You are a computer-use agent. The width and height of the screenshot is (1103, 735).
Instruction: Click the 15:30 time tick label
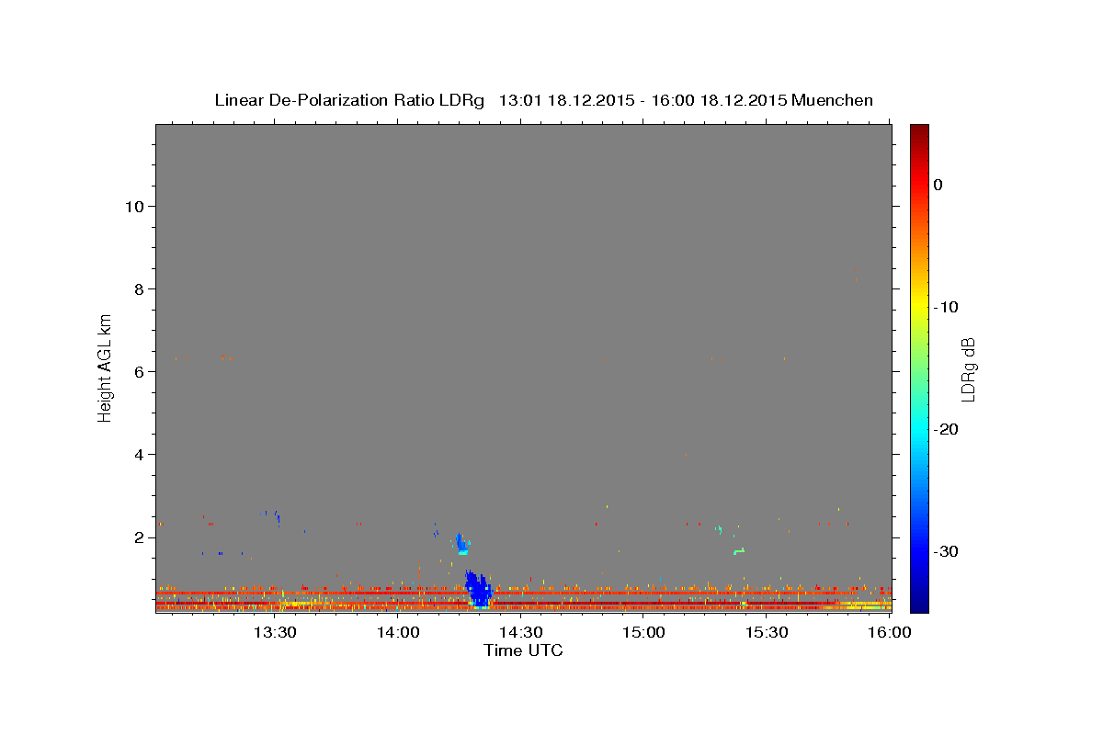coord(768,632)
